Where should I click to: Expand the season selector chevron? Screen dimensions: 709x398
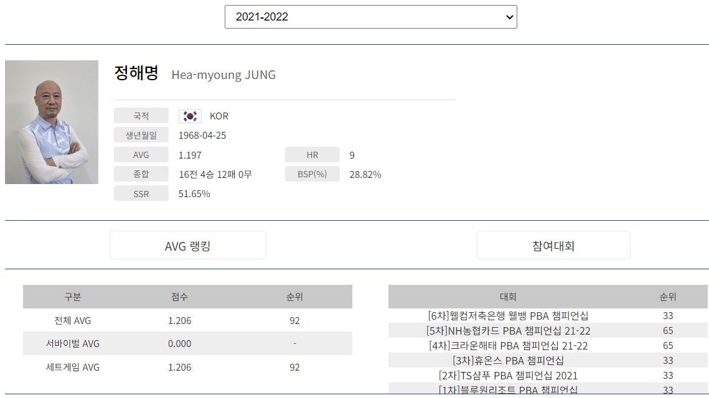point(506,17)
